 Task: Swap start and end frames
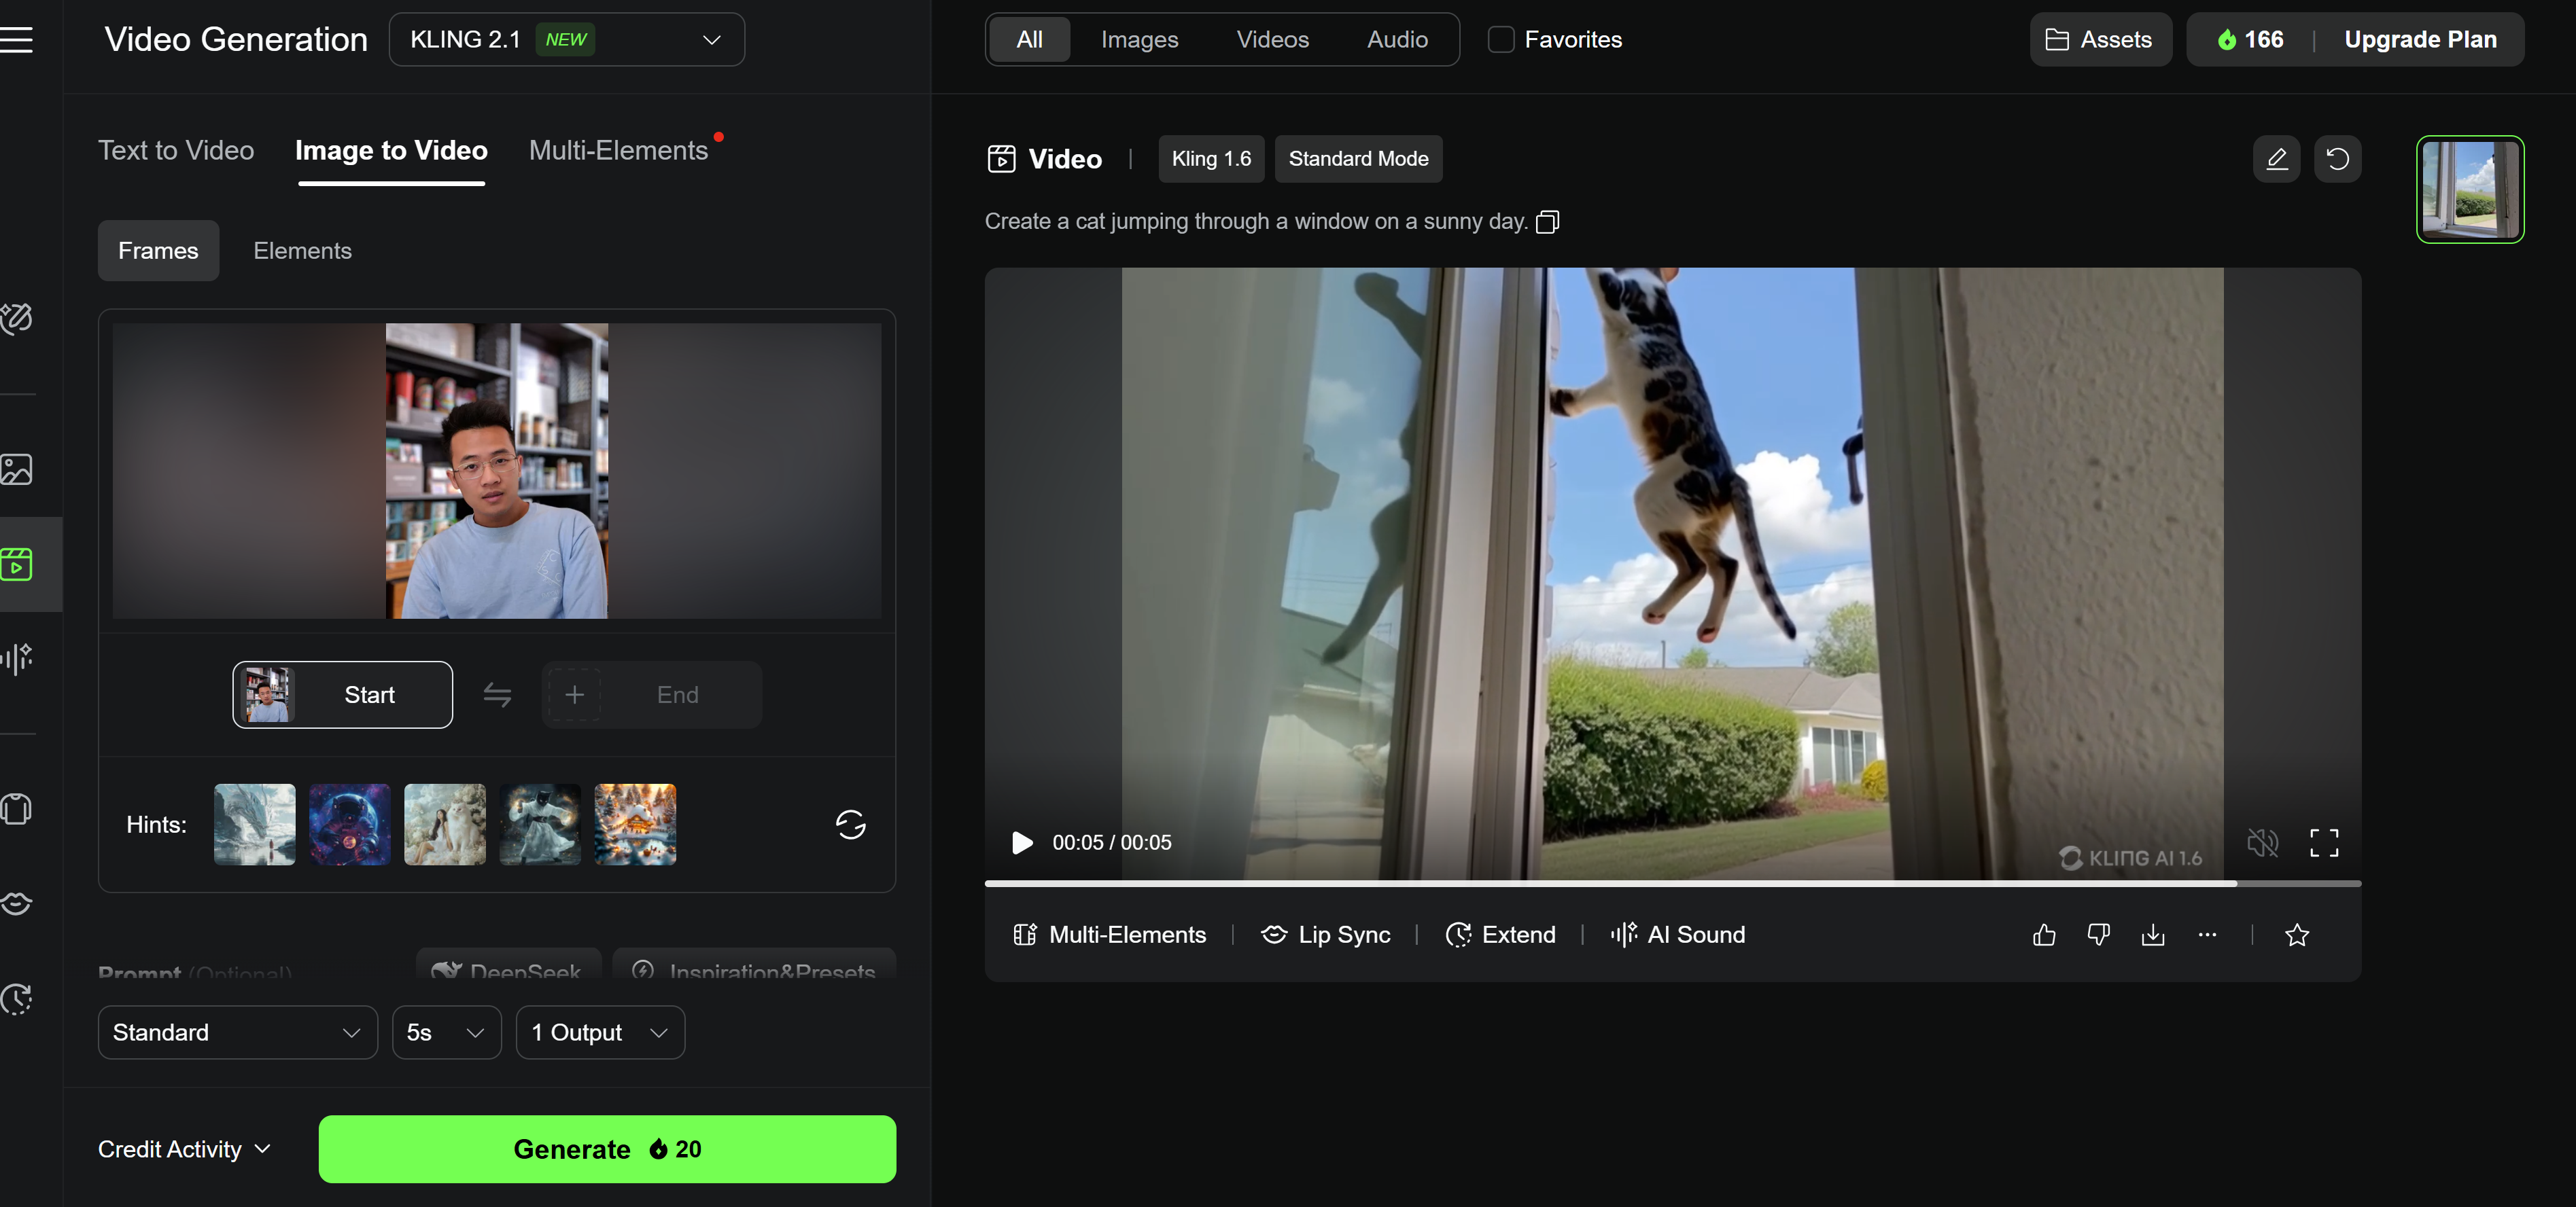tap(497, 694)
